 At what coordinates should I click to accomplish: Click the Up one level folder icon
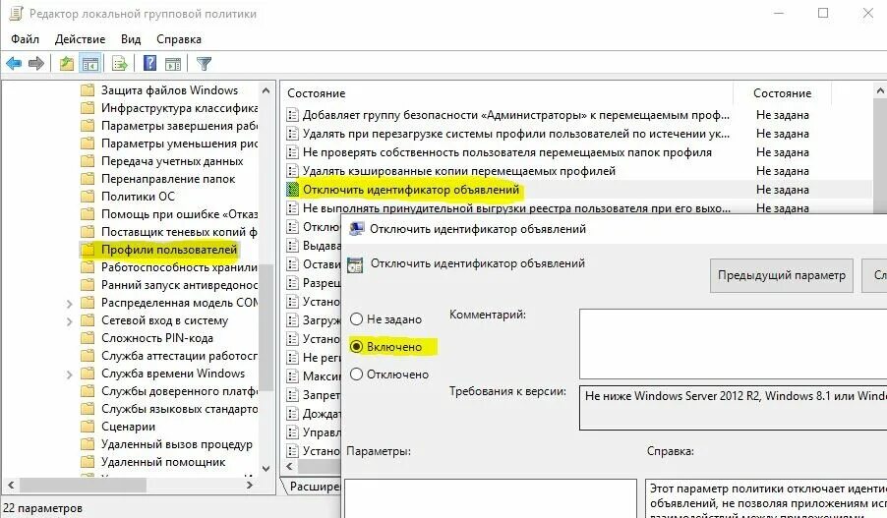click(67, 63)
